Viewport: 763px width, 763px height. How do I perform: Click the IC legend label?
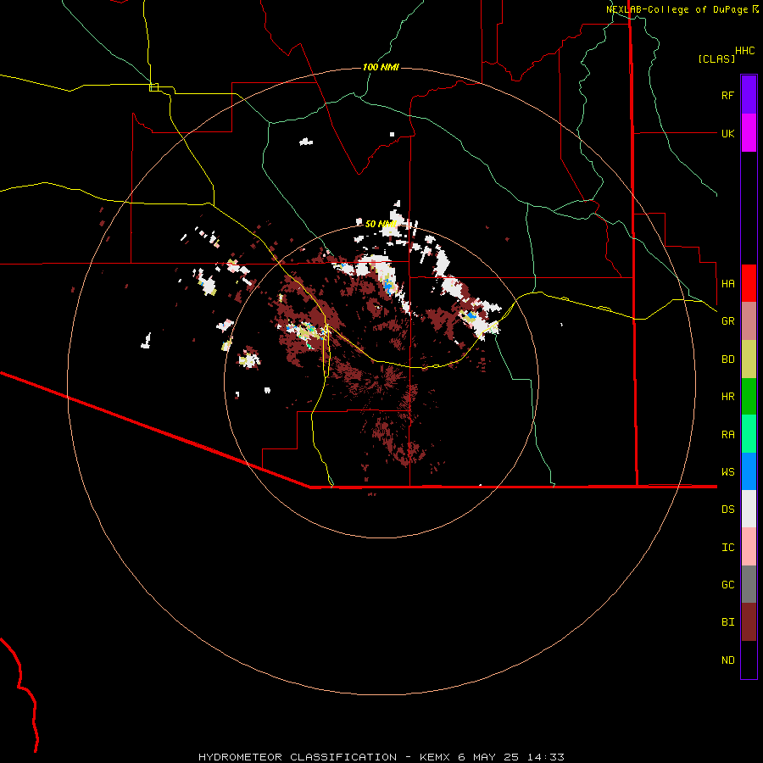coord(727,548)
